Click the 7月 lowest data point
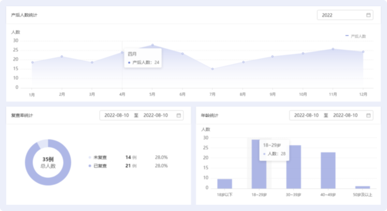This screenshot has width=387, height=211. coord(213,69)
